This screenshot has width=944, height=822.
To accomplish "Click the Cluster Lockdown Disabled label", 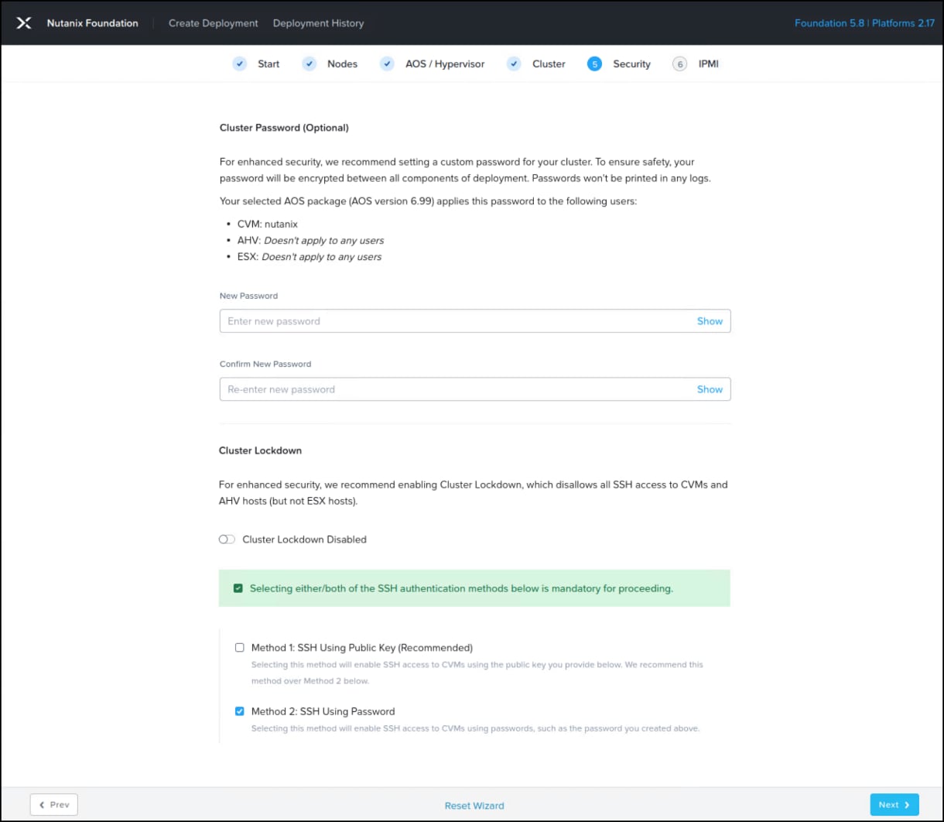I will [x=304, y=539].
